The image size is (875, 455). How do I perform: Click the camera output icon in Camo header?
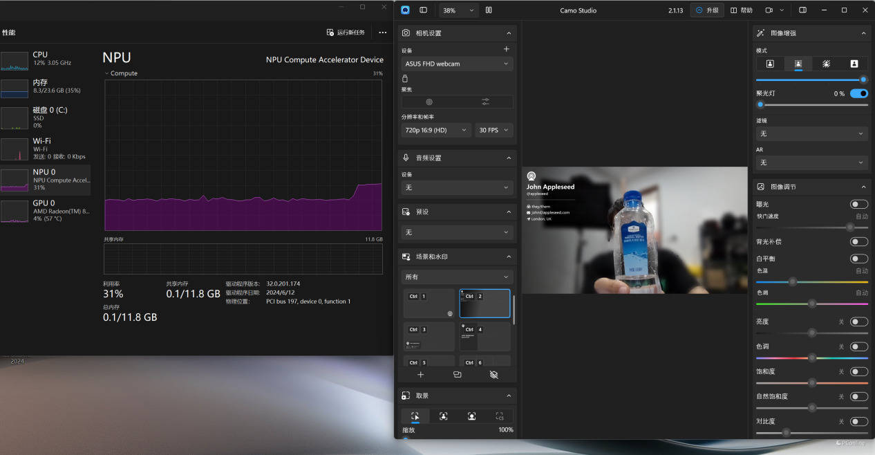point(769,10)
